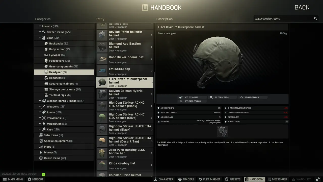323x182 pixels.
Task: Click the EMERCOM cap thumbnail
Action: [102, 71]
